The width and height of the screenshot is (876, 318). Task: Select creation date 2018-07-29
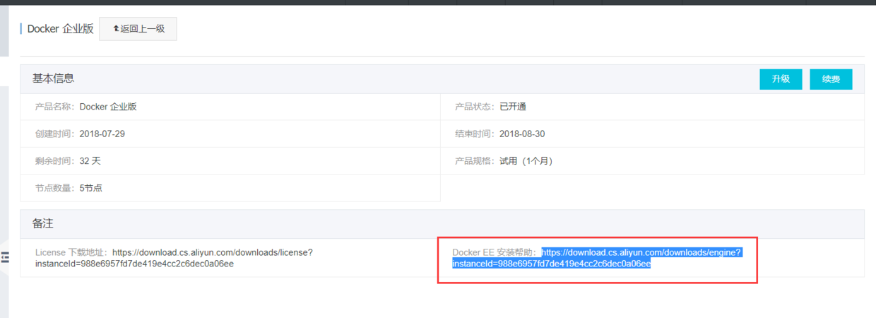point(102,134)
